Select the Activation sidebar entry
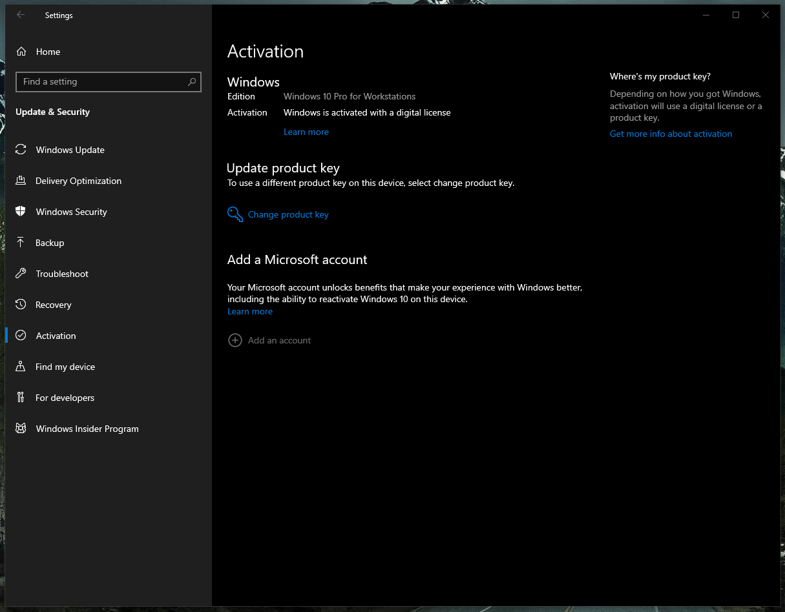This screenshot has height=612, width=785. (x=109, y=336)
